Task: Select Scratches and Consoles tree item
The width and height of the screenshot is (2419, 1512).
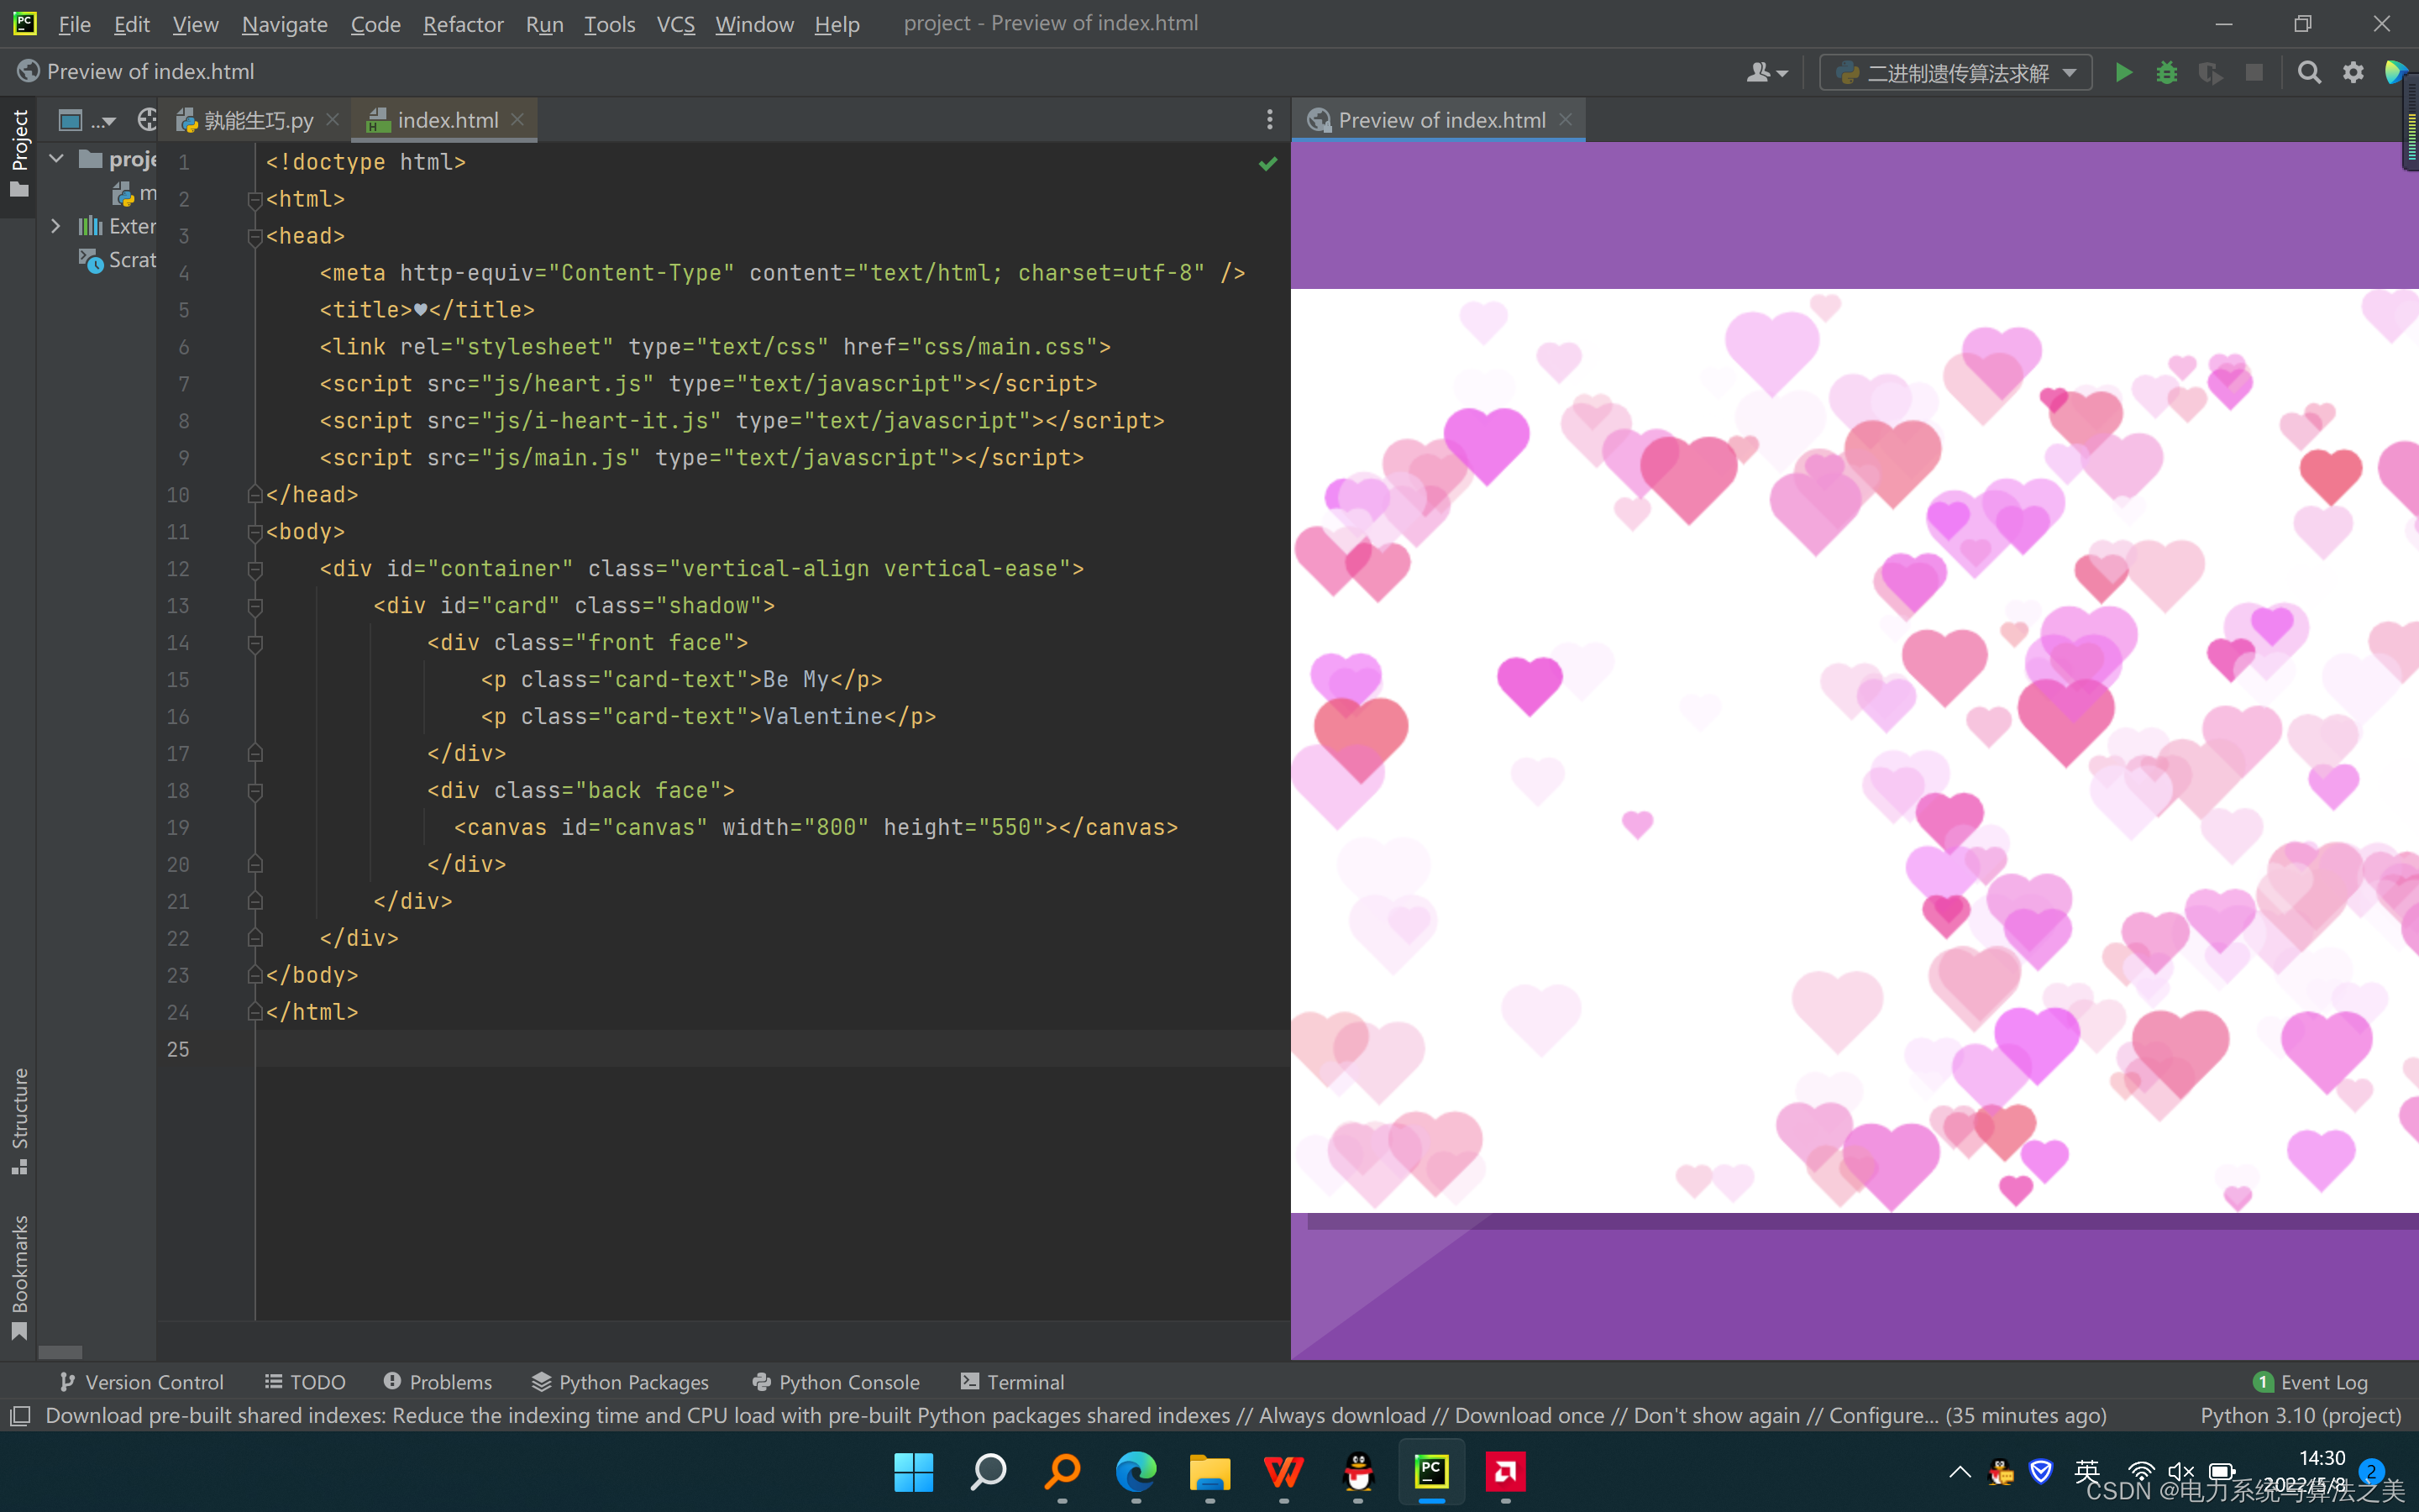Action: (x=118, y=260)
